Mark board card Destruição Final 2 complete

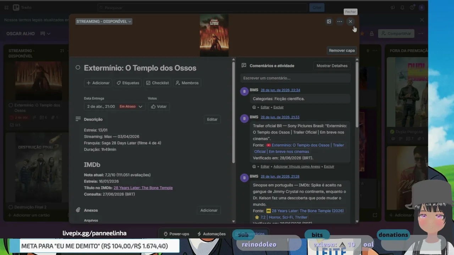pos(11,207)
